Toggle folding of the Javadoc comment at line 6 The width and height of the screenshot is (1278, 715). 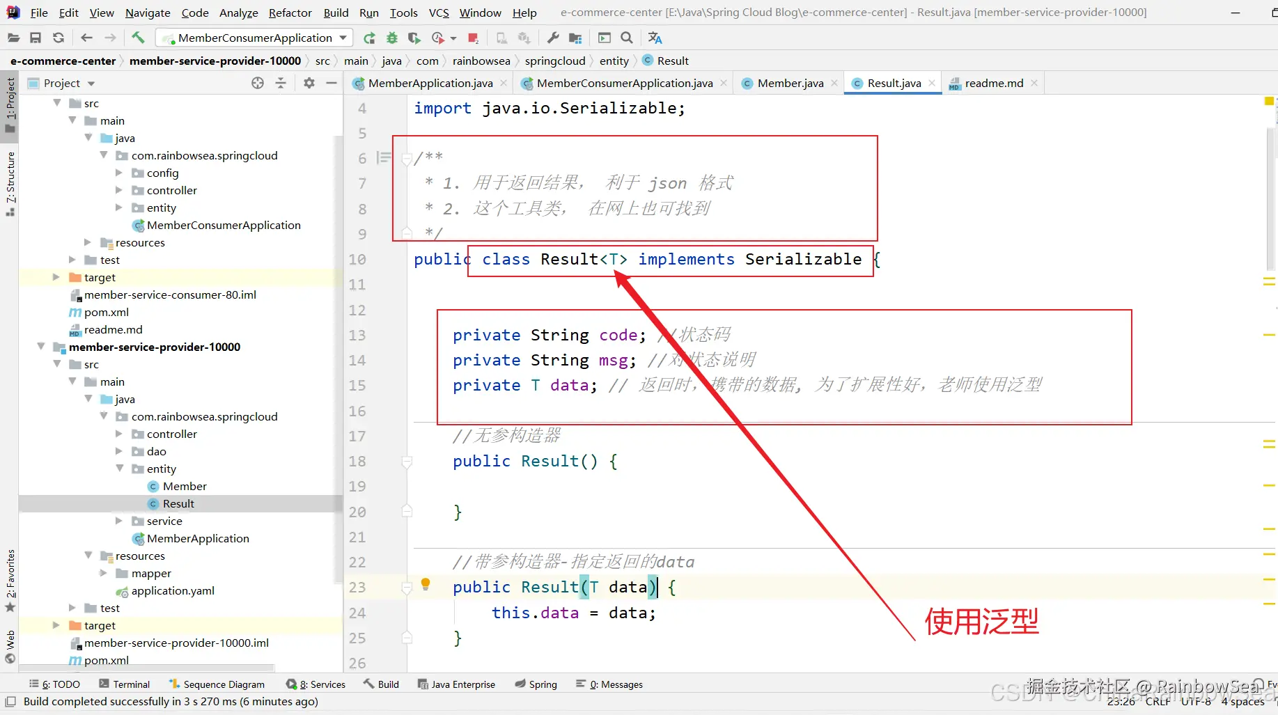coord(407,159)
